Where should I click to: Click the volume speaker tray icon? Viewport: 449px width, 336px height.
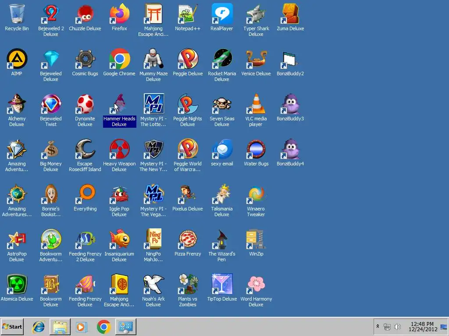[x=397, y=326]
